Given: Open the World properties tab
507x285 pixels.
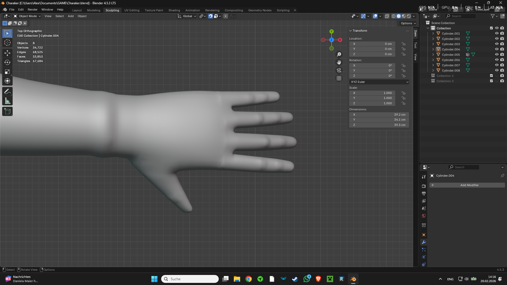Looking at the screenshot, I should [424, 216].
